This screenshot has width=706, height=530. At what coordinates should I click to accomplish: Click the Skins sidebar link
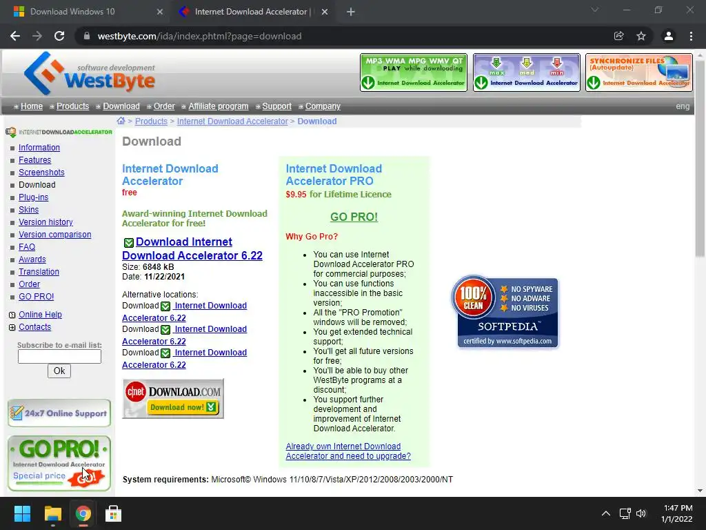coord(28,210)
